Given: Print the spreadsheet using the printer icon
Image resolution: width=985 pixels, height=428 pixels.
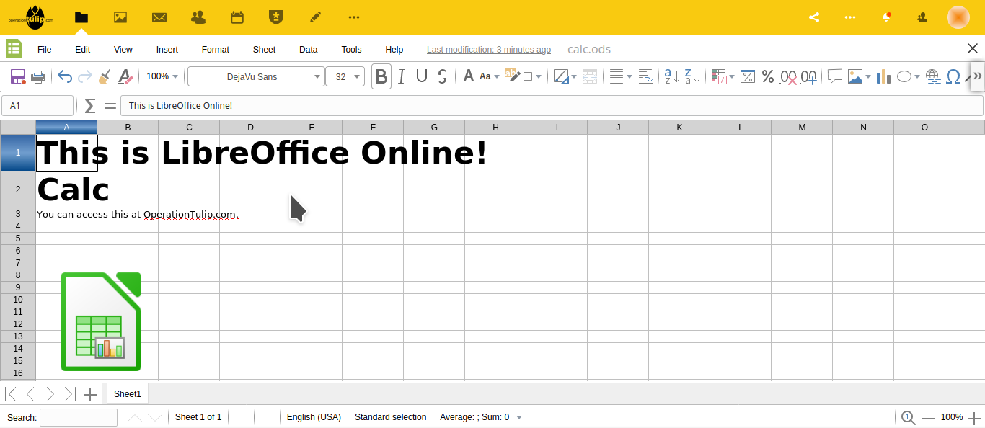Looking at the screenshot, I should (x=39, y=76).
